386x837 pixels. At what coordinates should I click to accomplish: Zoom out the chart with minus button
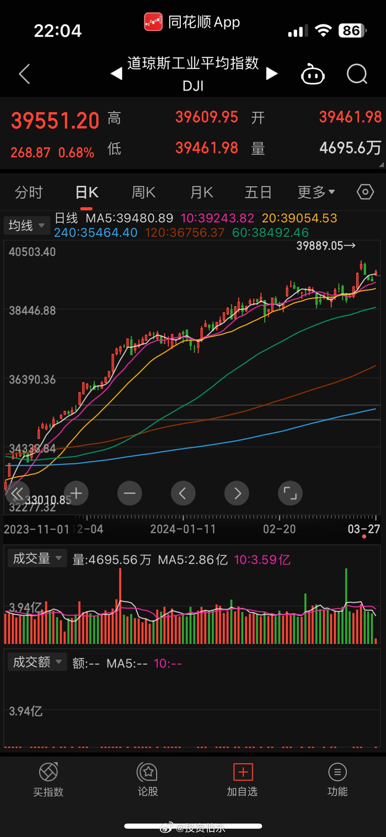tap(130, 493)
